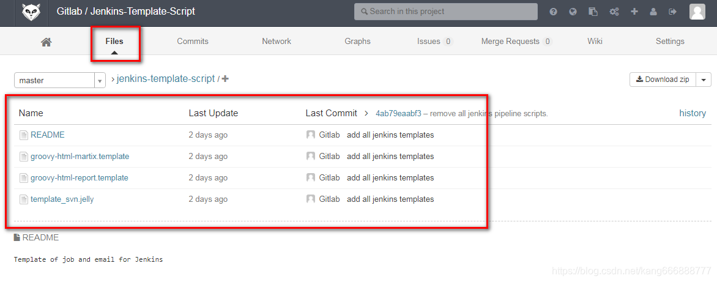Click Gitlab avatar in README row
Screen dimensions: 717x282
coord(311,135)
